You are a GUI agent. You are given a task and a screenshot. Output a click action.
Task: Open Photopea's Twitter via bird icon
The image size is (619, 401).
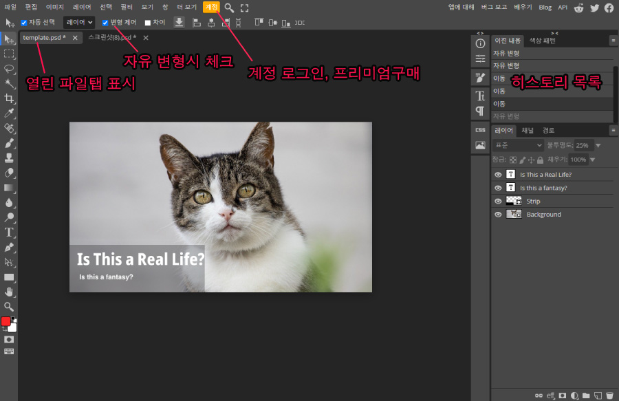tap(593, 8)
